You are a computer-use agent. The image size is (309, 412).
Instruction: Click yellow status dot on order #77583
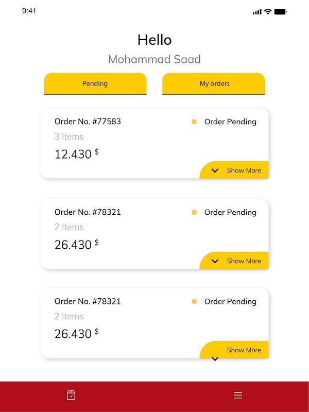[x=194, y=122]
